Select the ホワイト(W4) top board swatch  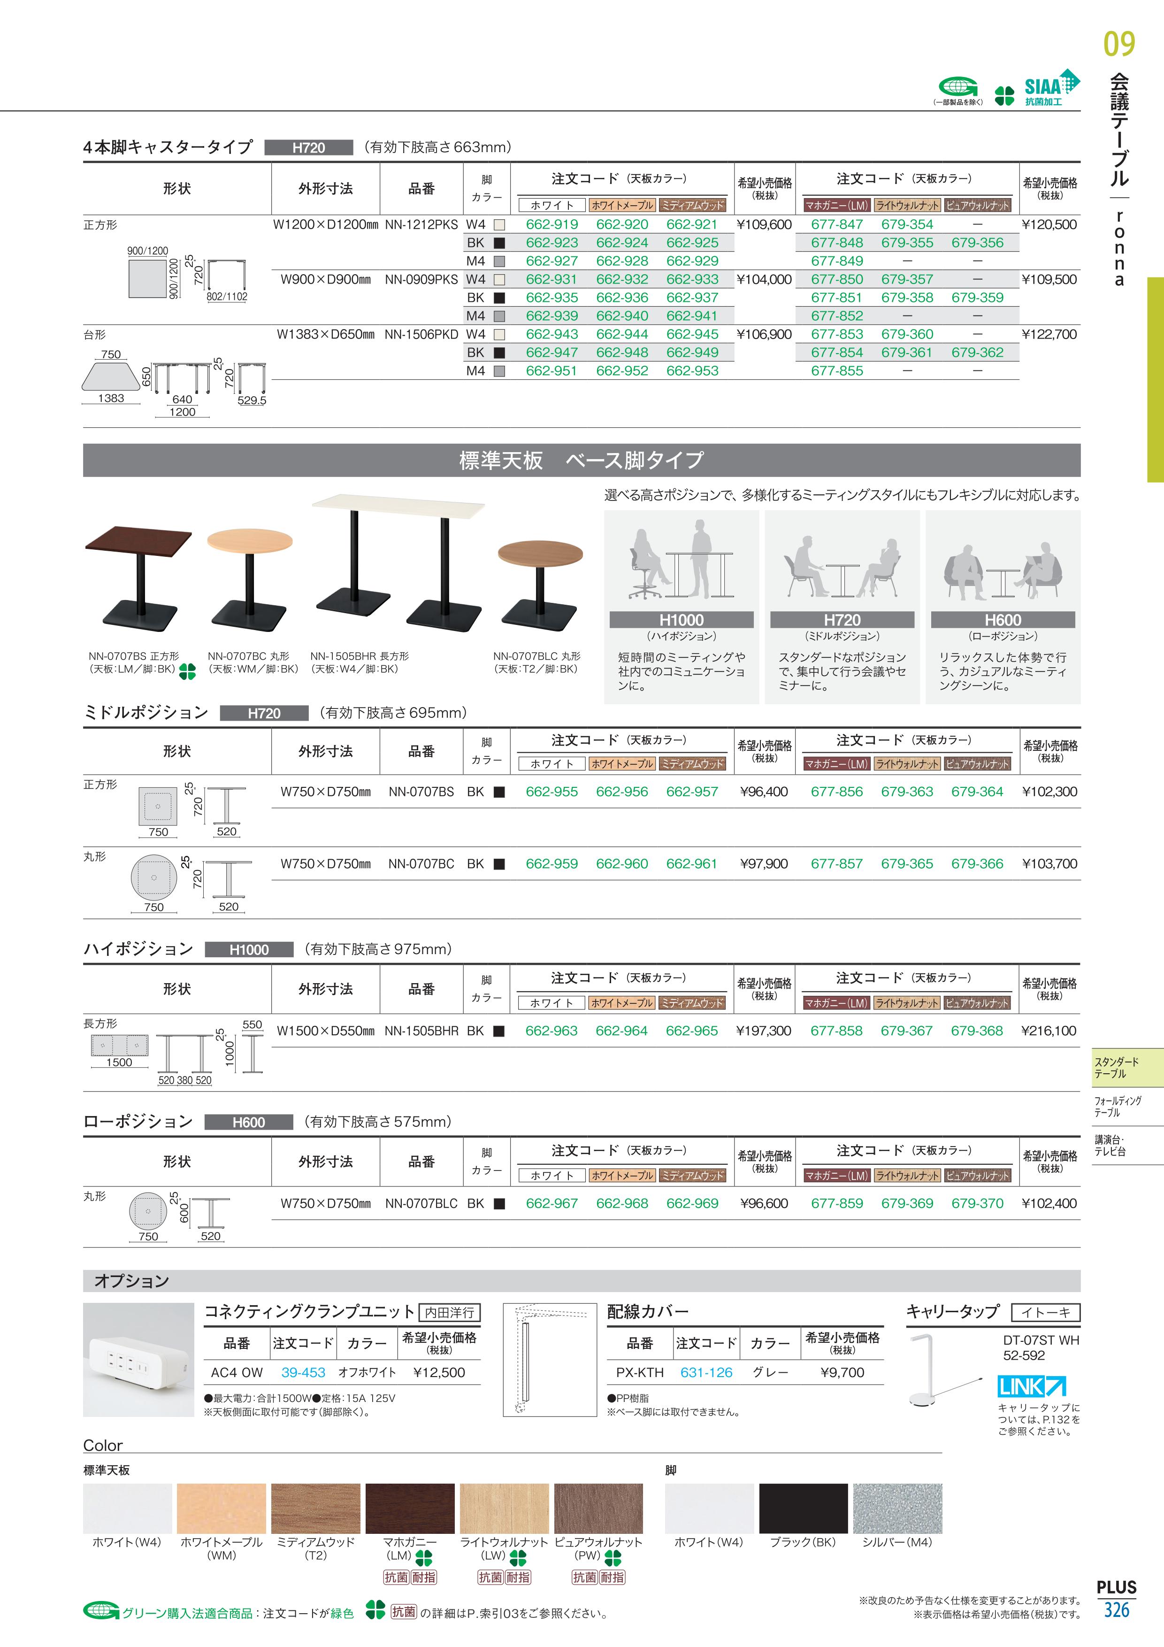click(128, 1508)
